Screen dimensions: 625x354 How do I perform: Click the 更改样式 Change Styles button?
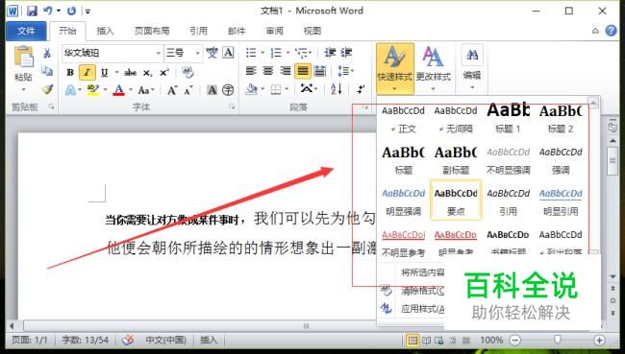(x=434, y=69)
